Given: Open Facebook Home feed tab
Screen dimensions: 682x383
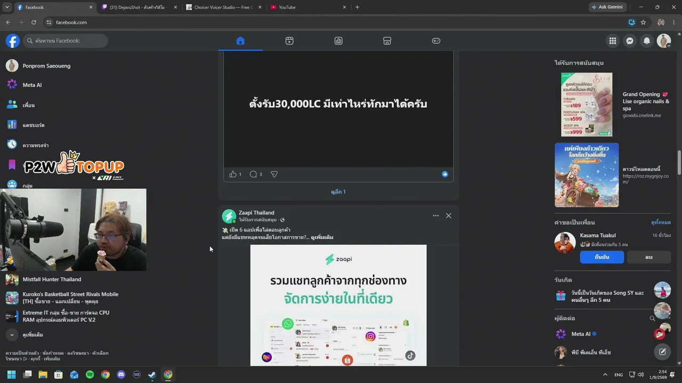Looking at the screenshot, I should click(x=240, y=41).
